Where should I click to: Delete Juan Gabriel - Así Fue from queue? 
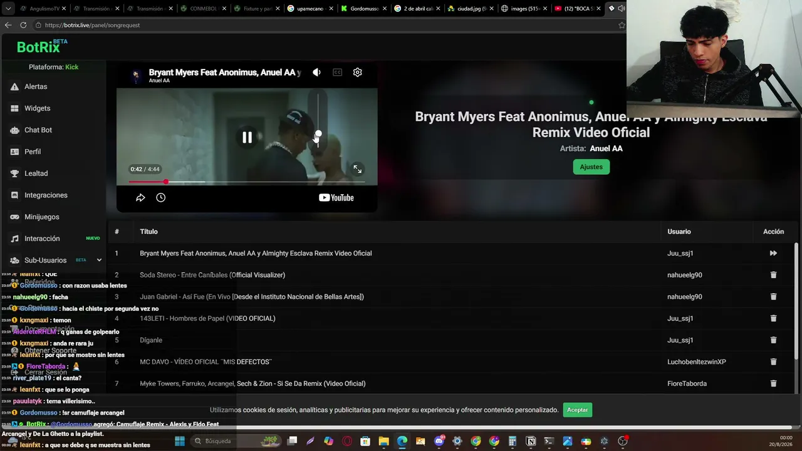tap(773, 297)
